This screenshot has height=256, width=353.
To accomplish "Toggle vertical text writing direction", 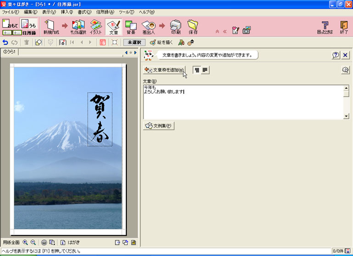I will tap(197, 70).
